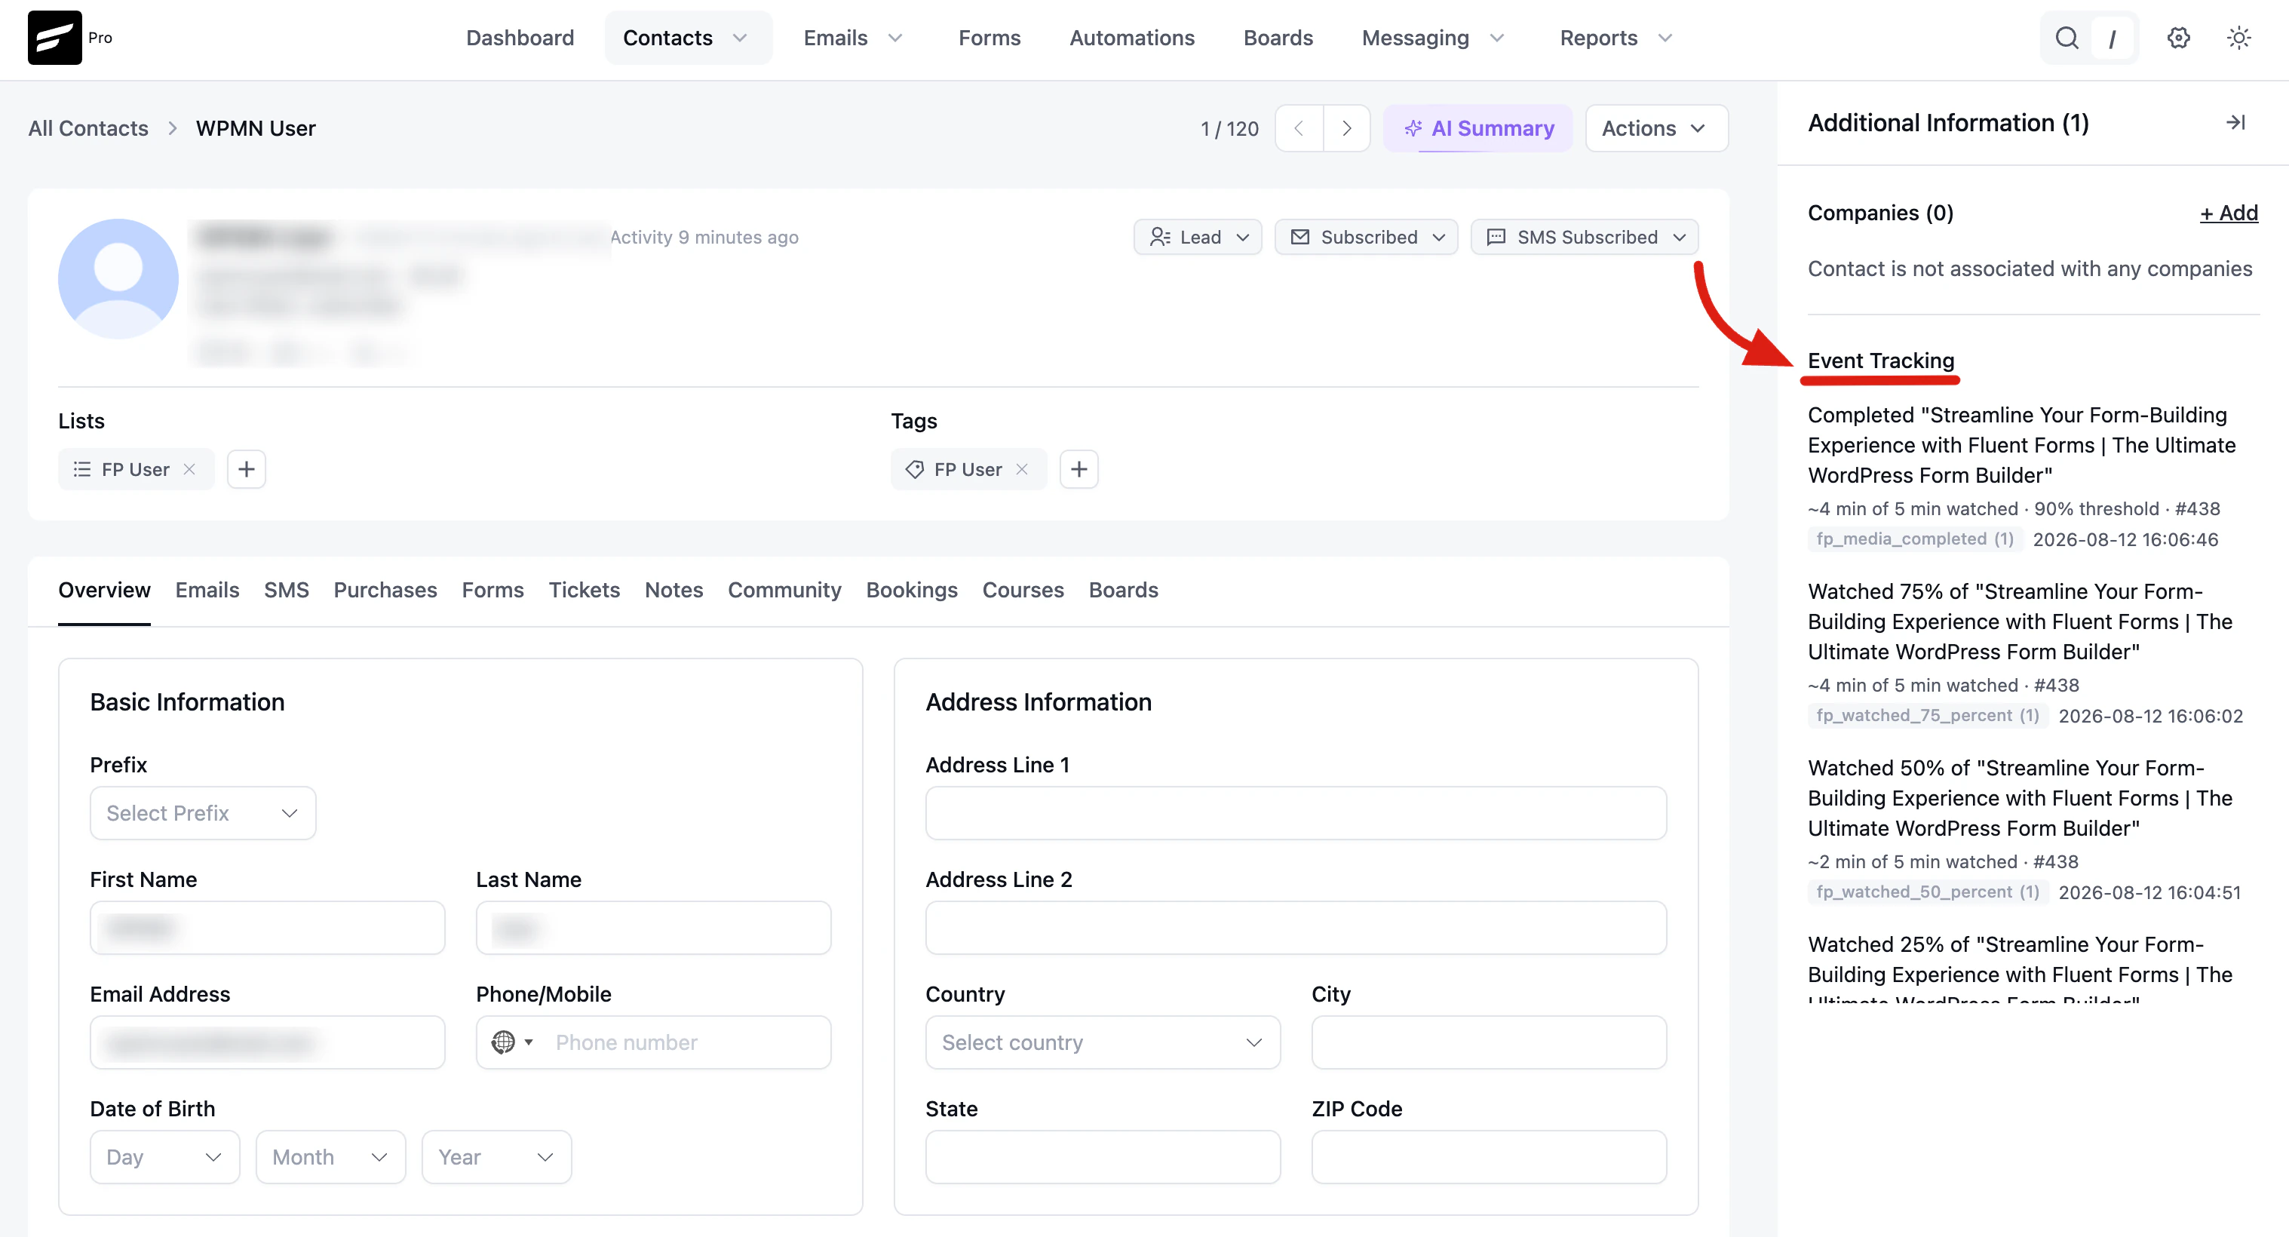This screenshot has width=2289, height=1237.
Task: Toggle light/dark theme sun icon
Action: tap(2238, 37)
